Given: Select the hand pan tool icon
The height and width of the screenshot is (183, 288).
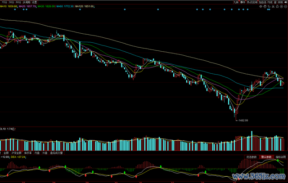Looking at the screenshot, I should coord(265,7).
